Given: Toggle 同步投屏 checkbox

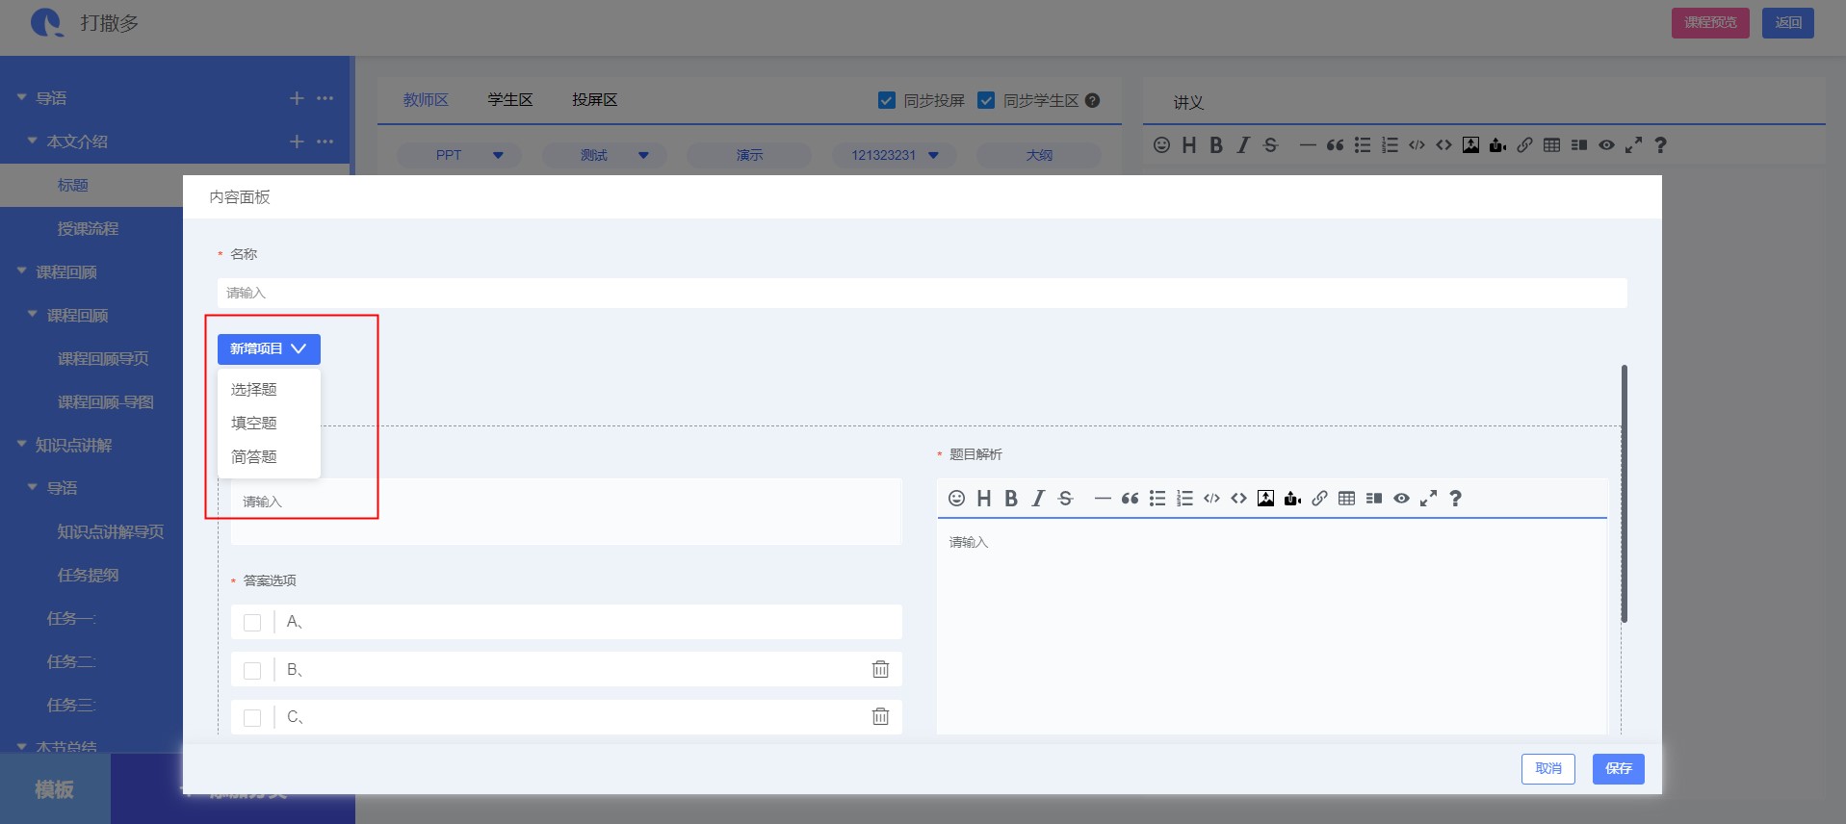Looking at the screenshot, I should tap(887, 100).
